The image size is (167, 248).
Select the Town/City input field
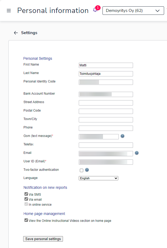(106, 120)
